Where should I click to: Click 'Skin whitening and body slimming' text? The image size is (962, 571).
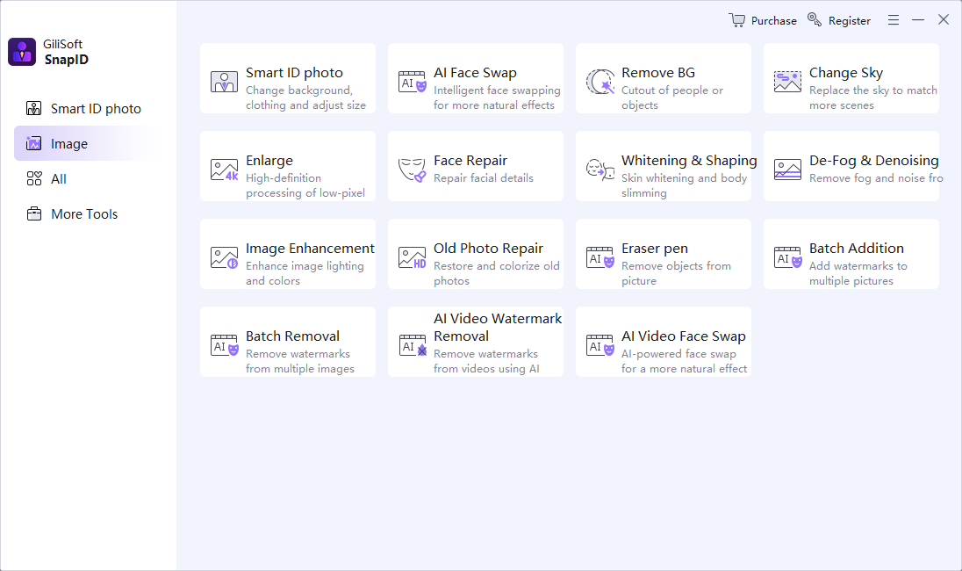tap(684, 185)
